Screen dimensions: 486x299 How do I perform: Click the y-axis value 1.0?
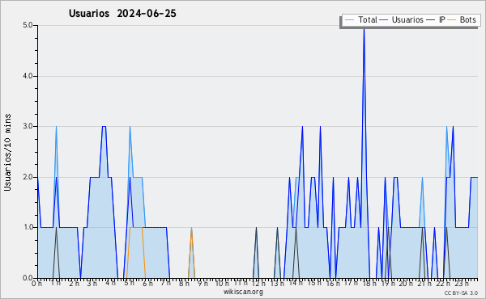pyautogui.click(x=28, y=228)
